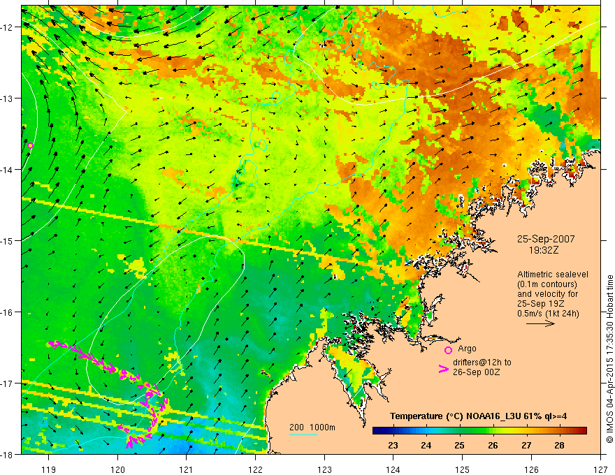Viewport: 615px width, 475px height.
Task: Click the colorbar tick label '24'
Action: pos(426,445)
